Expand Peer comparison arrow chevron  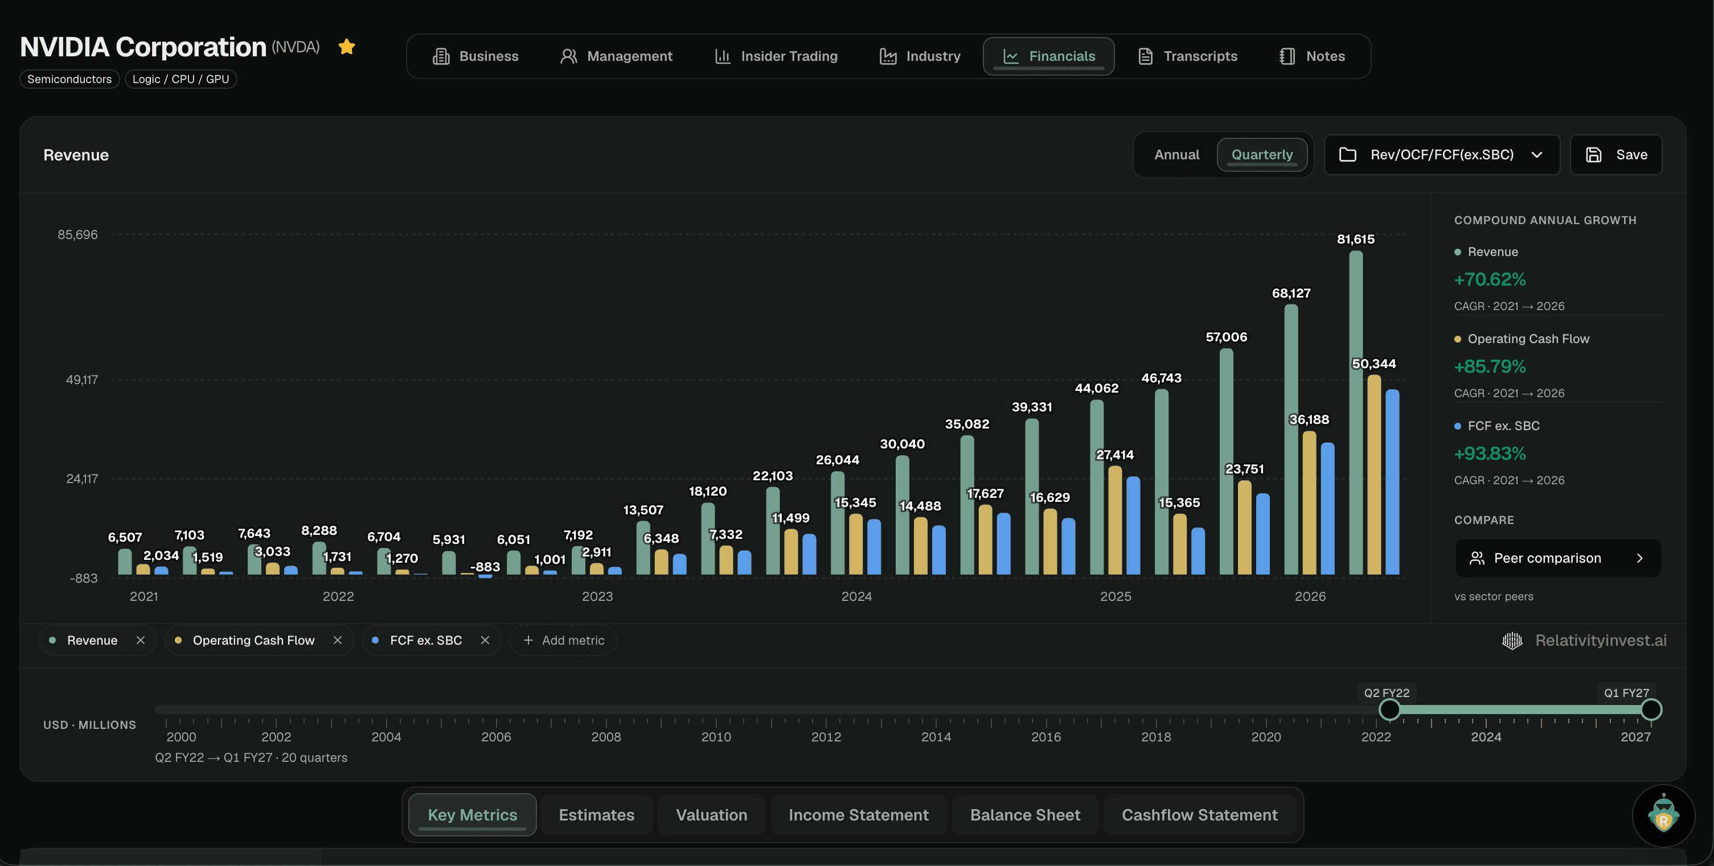click(1639, 558)
